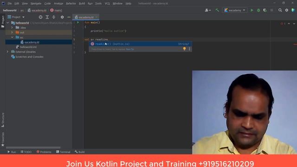Click the red error stripe marker
Viewport: 297px width, 167px height.
click(295, 45)
